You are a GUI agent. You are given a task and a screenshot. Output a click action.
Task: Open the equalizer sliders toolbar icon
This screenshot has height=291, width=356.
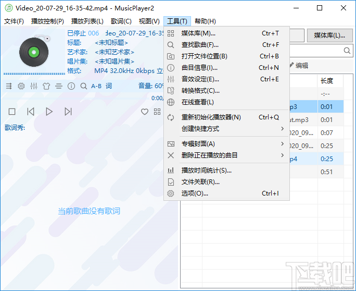[34, 86]
